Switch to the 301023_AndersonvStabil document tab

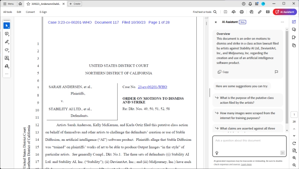46,4
